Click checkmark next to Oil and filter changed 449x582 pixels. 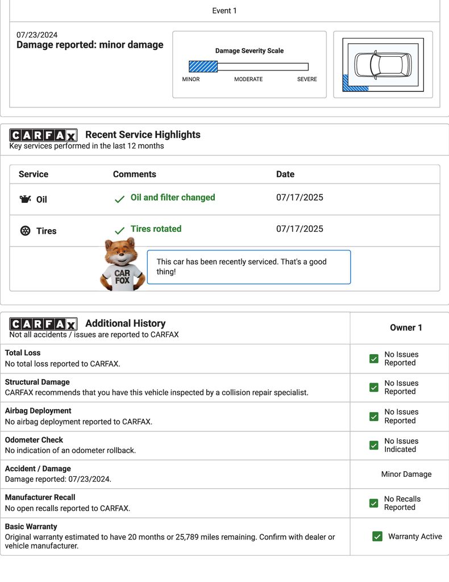pos(119,199)
